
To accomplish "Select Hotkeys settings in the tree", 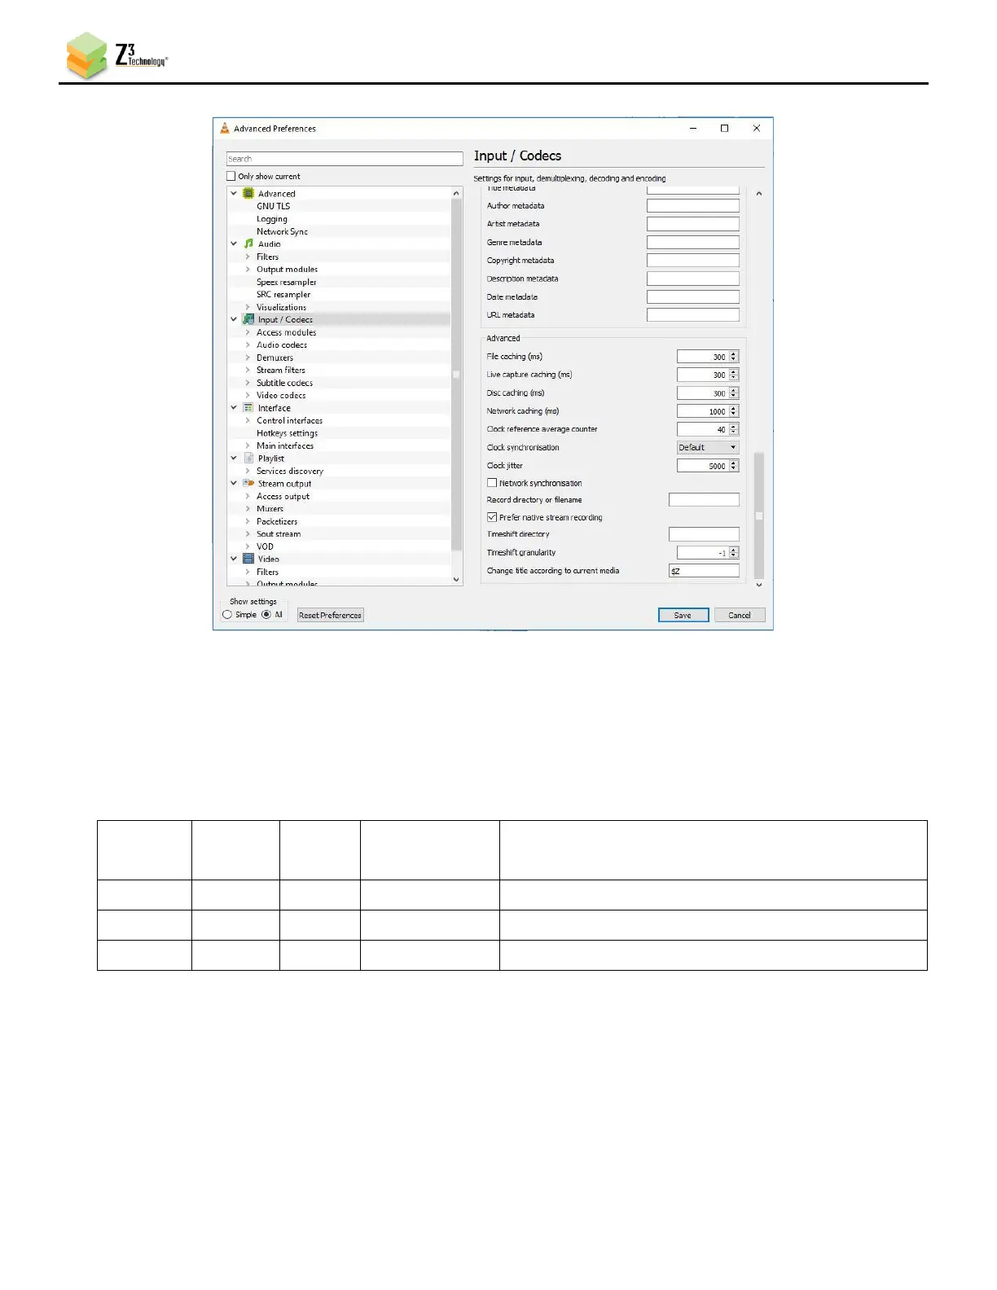I will [x=288, y=433].
